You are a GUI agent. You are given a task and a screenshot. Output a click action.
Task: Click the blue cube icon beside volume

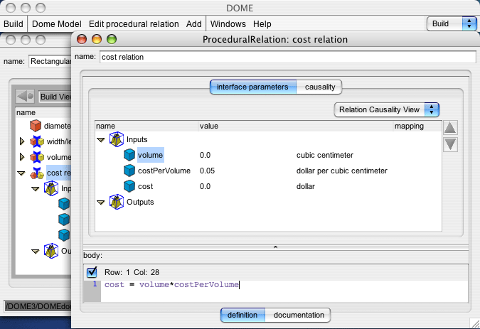click(129, 155)
